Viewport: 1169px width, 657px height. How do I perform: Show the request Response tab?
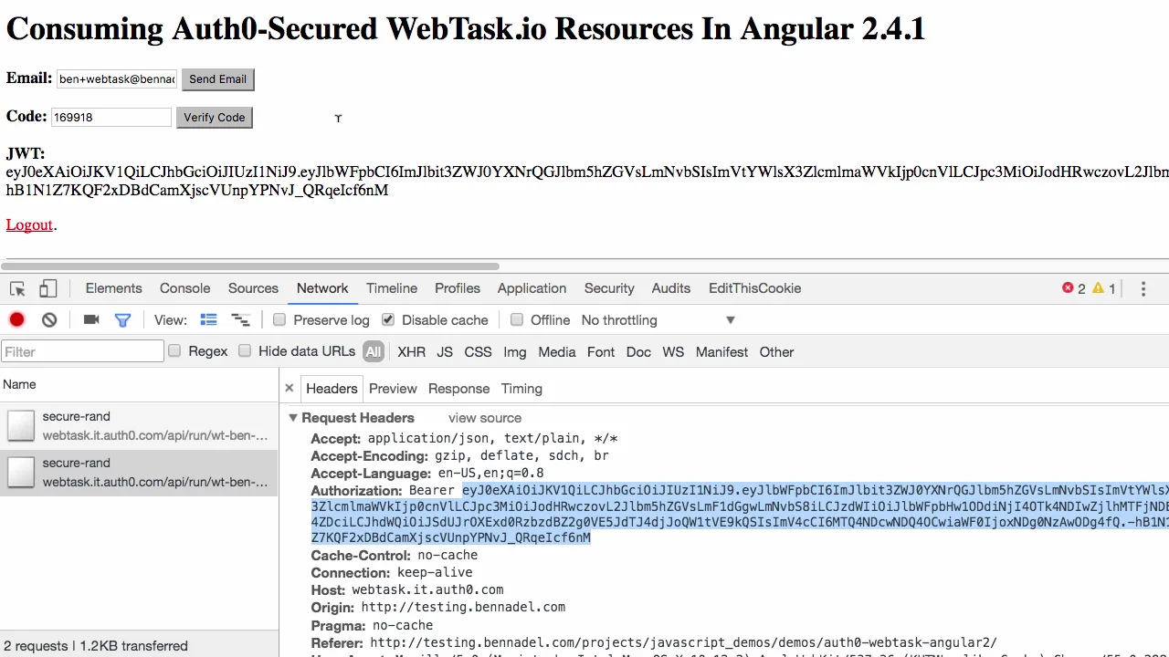pyautogui.click(x=458, y=388)
